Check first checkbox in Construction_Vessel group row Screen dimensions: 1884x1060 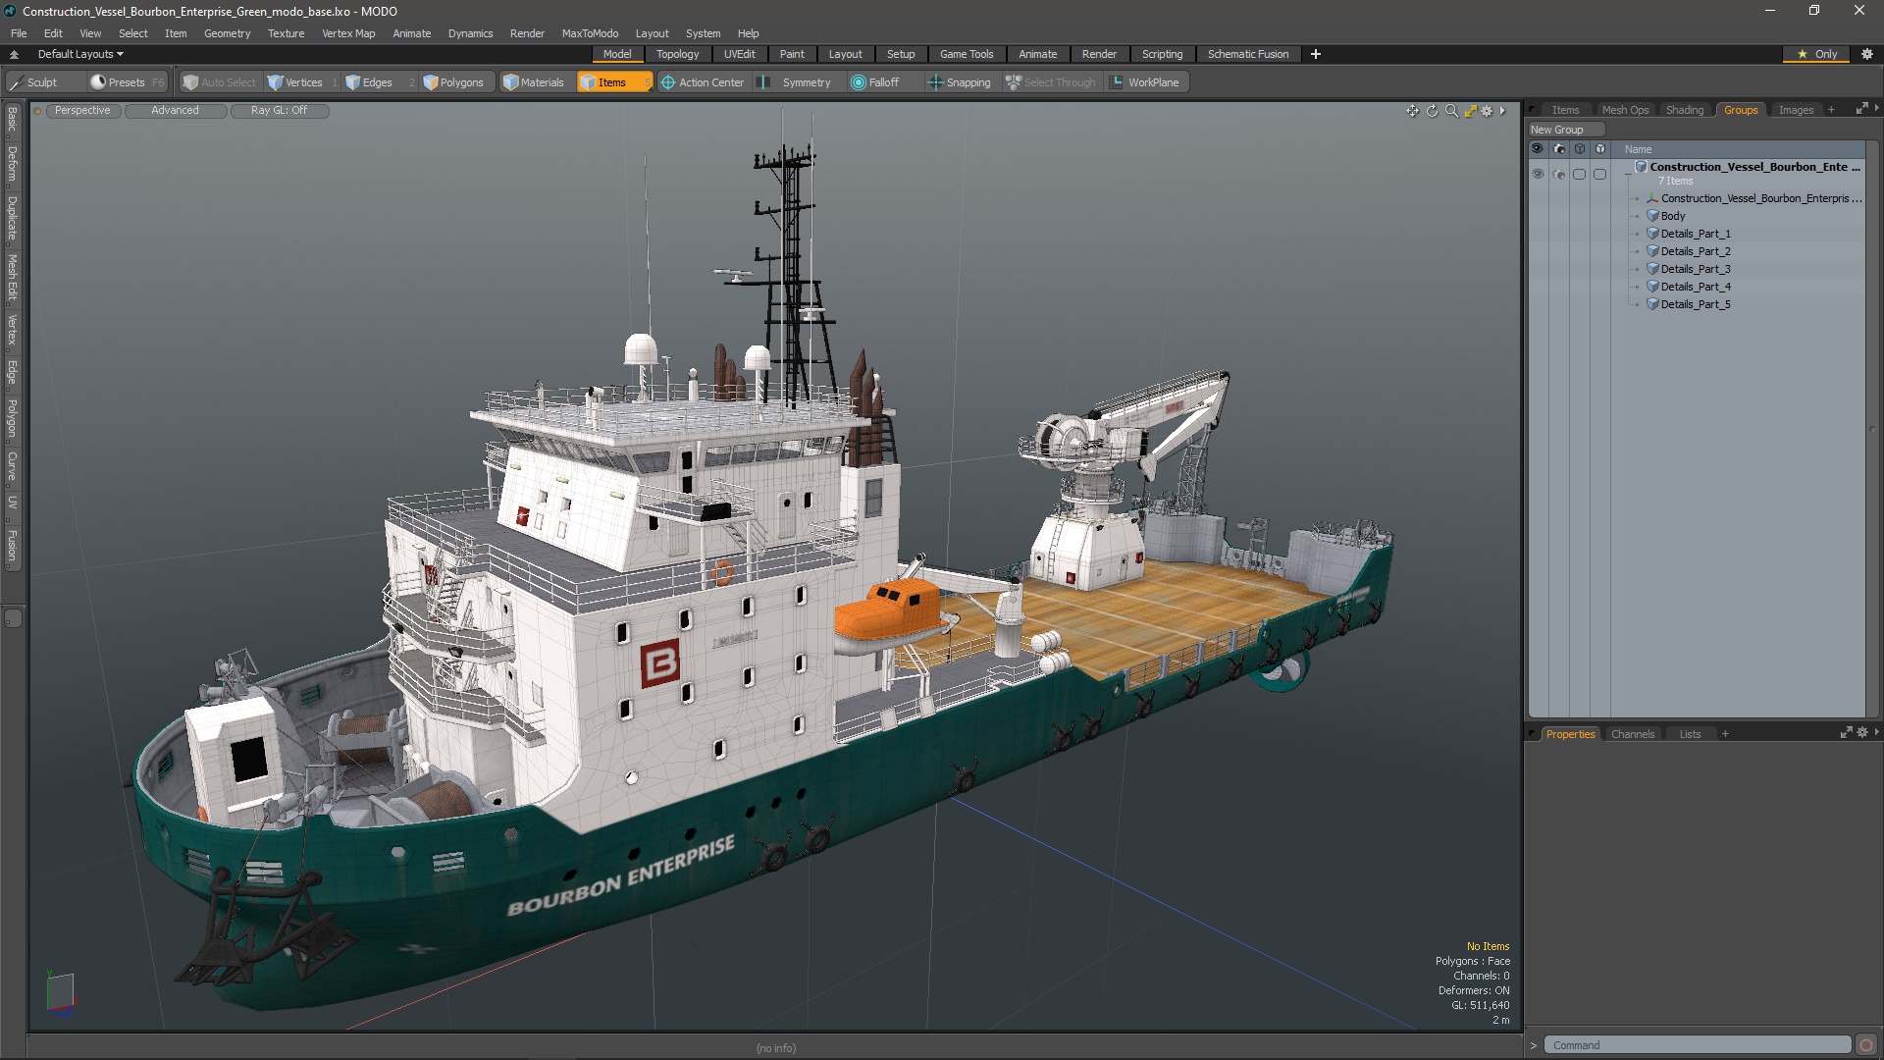[x=1579, y=174]
